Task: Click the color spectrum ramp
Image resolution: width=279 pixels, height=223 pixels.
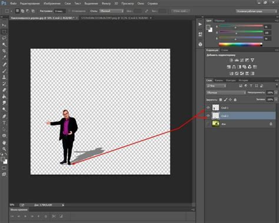Action: point(240,45)
